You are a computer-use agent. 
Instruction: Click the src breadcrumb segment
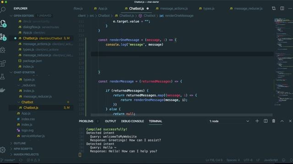tap(92, 16)
